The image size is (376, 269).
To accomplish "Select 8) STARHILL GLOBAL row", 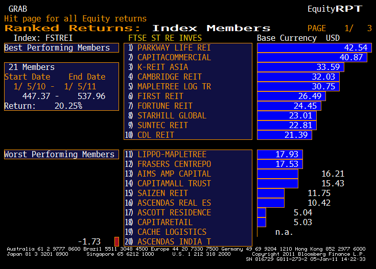I will pyautogui.click(x=188, y=116).
